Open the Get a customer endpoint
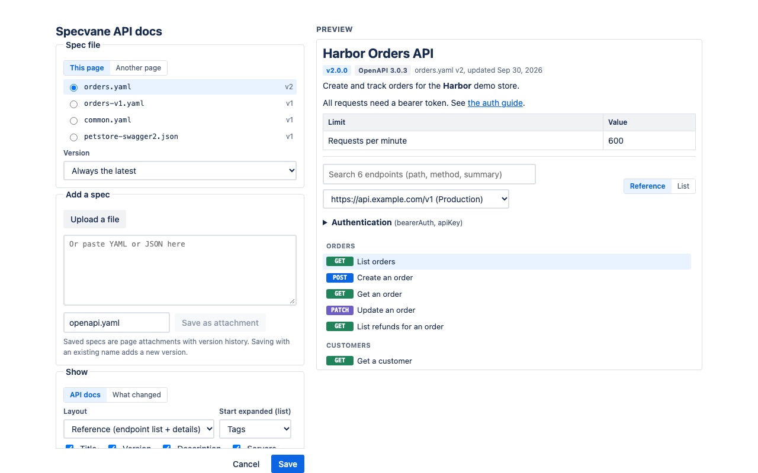Screen dimensions: 758x473 pos(507,361)
